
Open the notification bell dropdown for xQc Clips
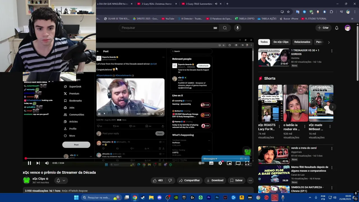pyautogui.click(x=61, y=180)
